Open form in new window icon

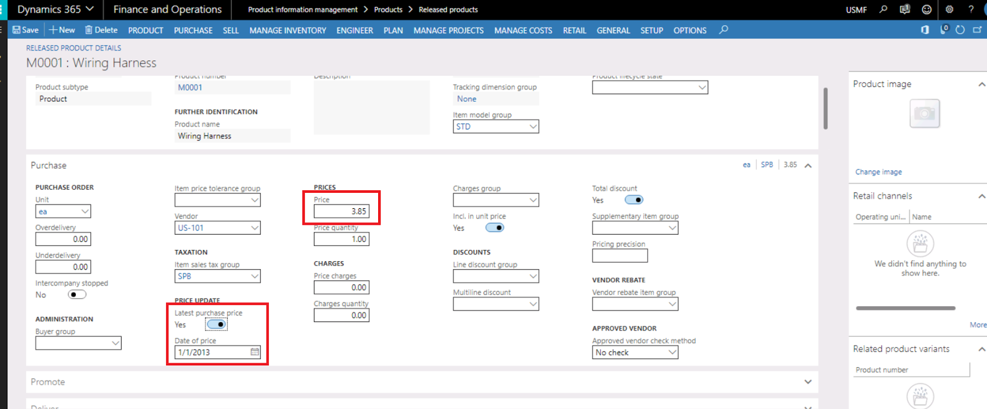click(x=977, y=30)
